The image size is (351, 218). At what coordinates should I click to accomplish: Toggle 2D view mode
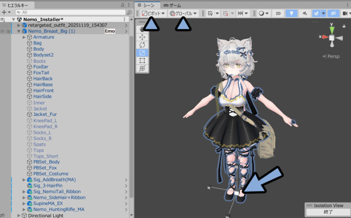click(278, 13)
